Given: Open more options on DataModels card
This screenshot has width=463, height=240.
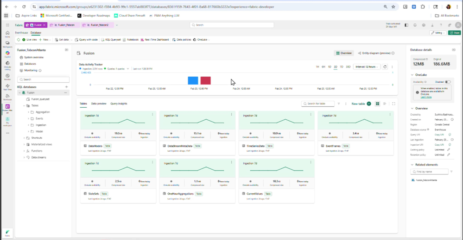Looking at the screenshot, I should 152,114.
